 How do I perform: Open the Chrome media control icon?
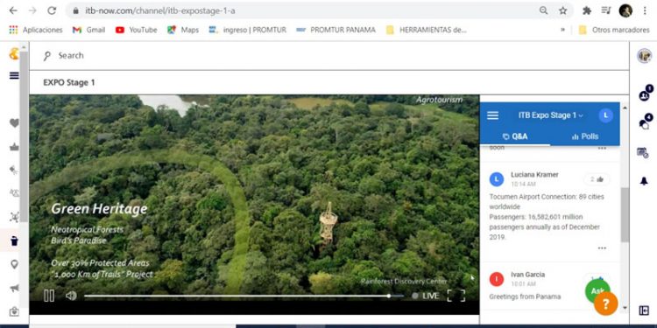point(606,10)
